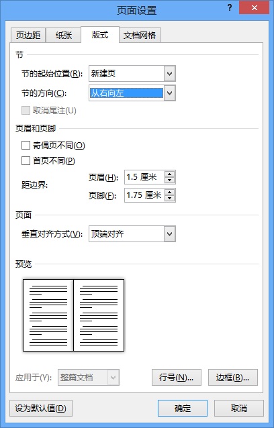Image resolution: width=274 pixels, height=428 pixels.
Task: Enable the 奇偶页不同 checkbox
Action: click(x=26, y=145)
